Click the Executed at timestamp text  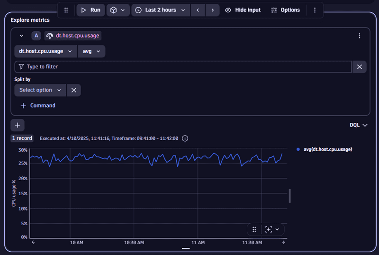(x=109, y=138)
